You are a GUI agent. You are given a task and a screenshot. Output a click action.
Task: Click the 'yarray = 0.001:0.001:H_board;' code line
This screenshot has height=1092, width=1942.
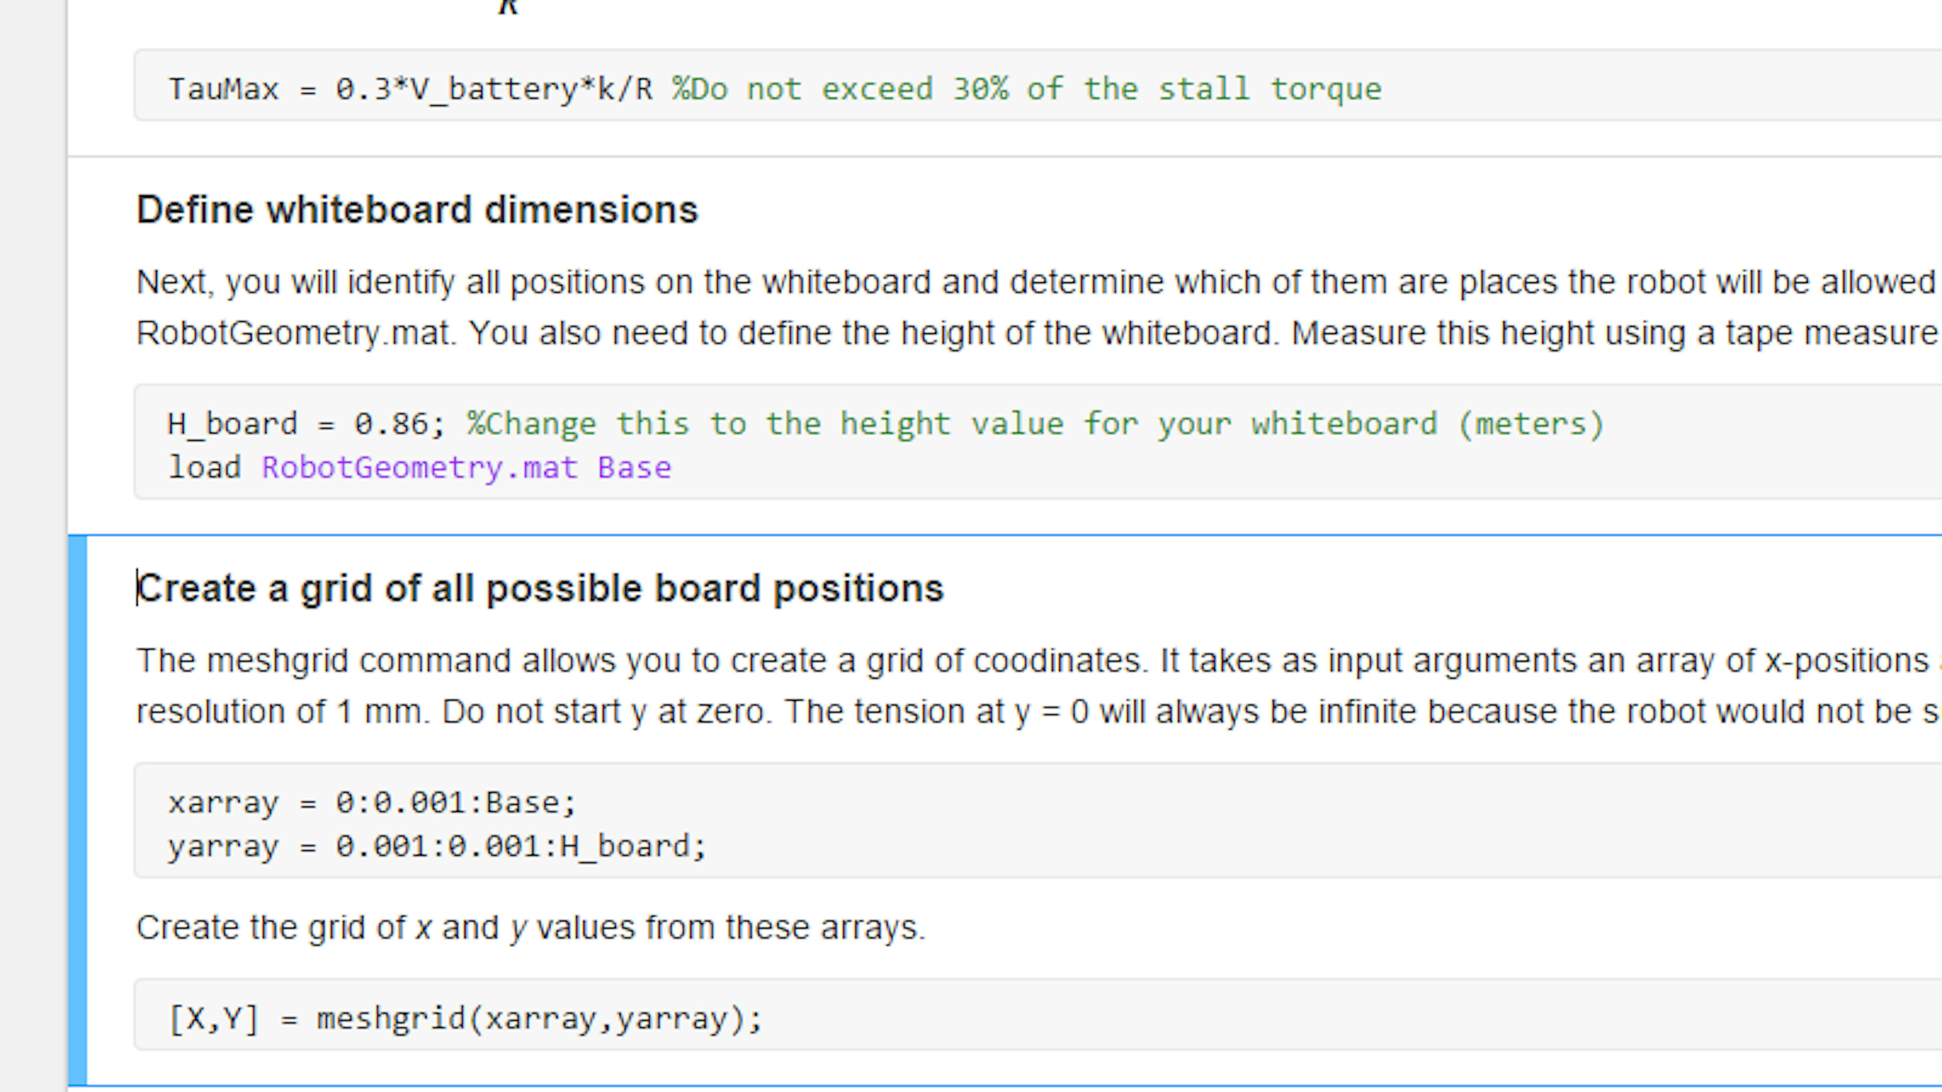click(x=437, y=846)
